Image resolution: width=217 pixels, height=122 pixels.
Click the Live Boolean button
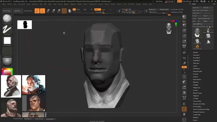click(28, 11)
